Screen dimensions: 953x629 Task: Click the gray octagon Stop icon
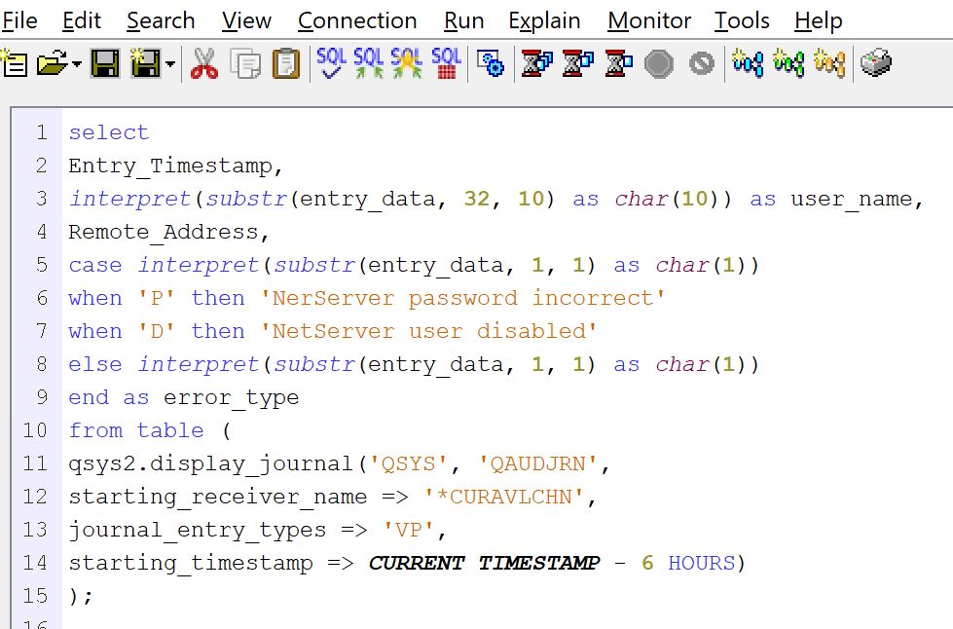pyautogui.click(x=659, y=64)
